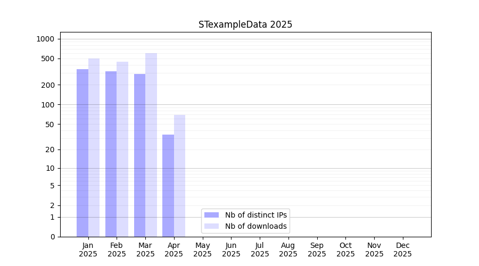
Task: Click the light blue downloads legend swatch
Action: click(211, 226)
